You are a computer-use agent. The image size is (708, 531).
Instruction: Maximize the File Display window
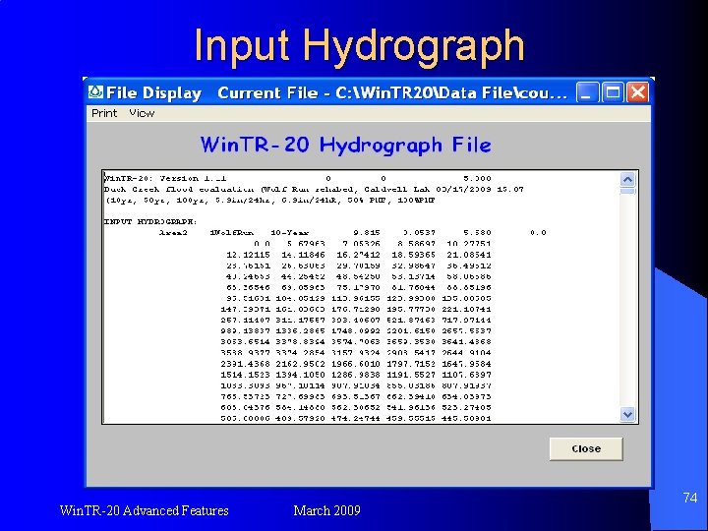613,92
